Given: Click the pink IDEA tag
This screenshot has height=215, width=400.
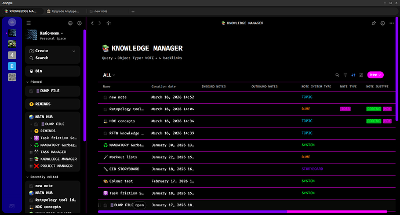Looking at the screenshot, I should (x=345, y=109).
